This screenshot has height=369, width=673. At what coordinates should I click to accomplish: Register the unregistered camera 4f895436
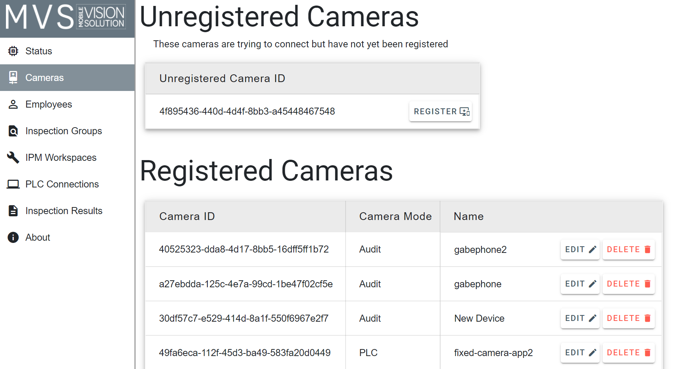point(440,111)
